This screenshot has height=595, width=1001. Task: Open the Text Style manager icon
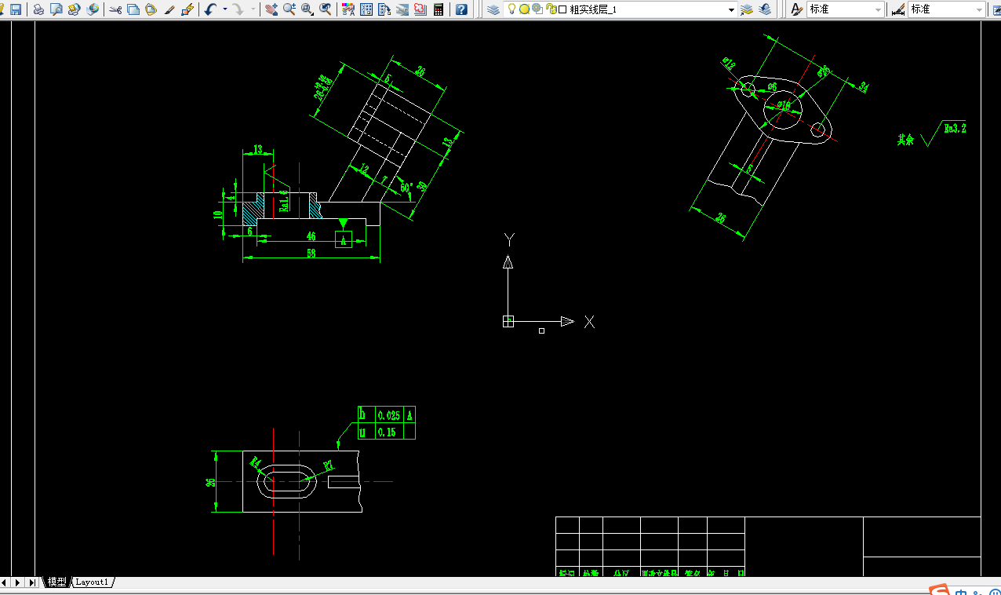coord(795,9)
